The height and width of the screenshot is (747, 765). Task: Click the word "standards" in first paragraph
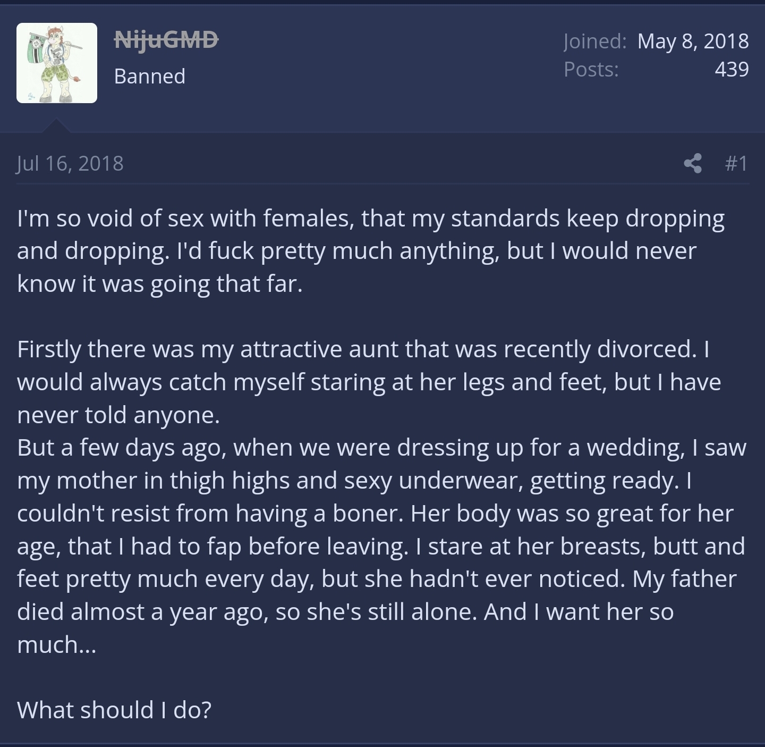click(505, 219)
